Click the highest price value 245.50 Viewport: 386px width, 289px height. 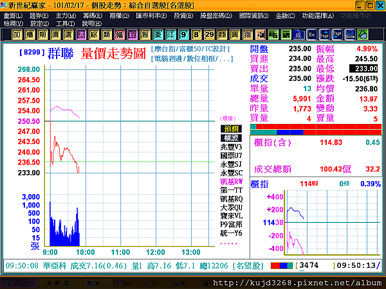tap(366, 58)
